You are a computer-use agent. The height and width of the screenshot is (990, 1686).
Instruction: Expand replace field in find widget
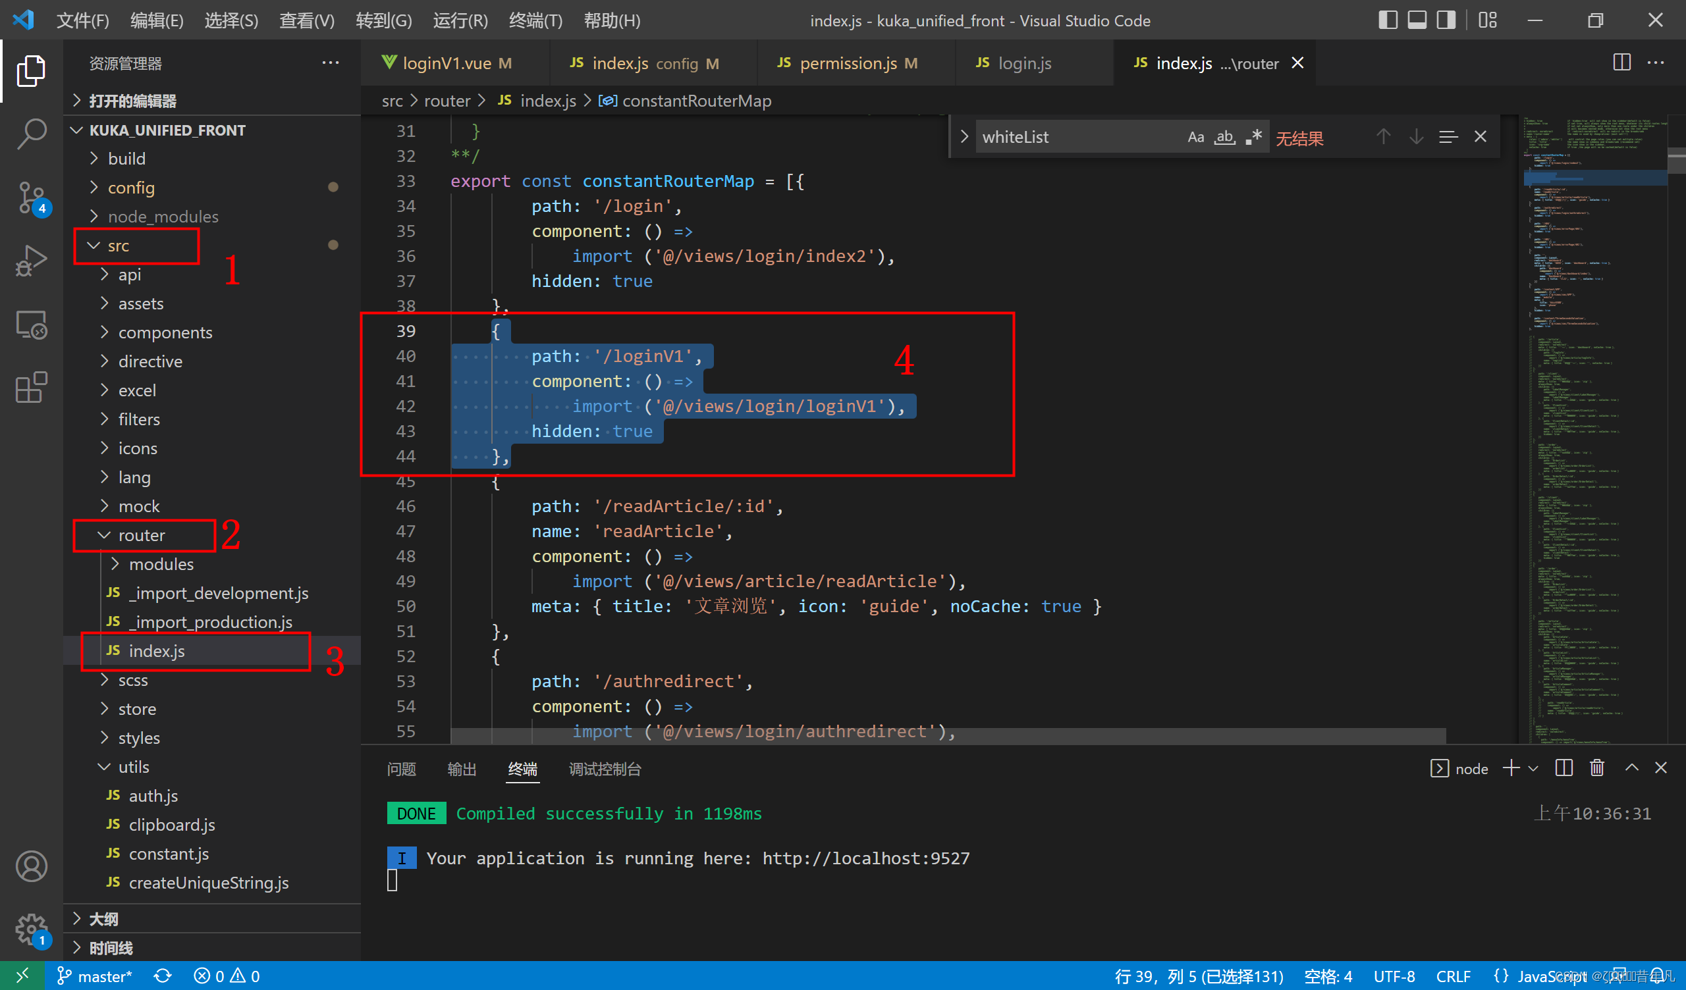coord(964,137)
